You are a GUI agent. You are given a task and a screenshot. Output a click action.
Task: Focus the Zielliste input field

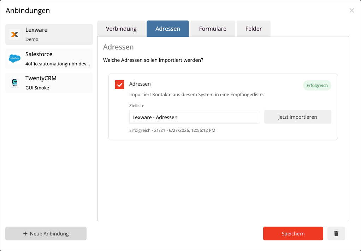coord(194,117)
